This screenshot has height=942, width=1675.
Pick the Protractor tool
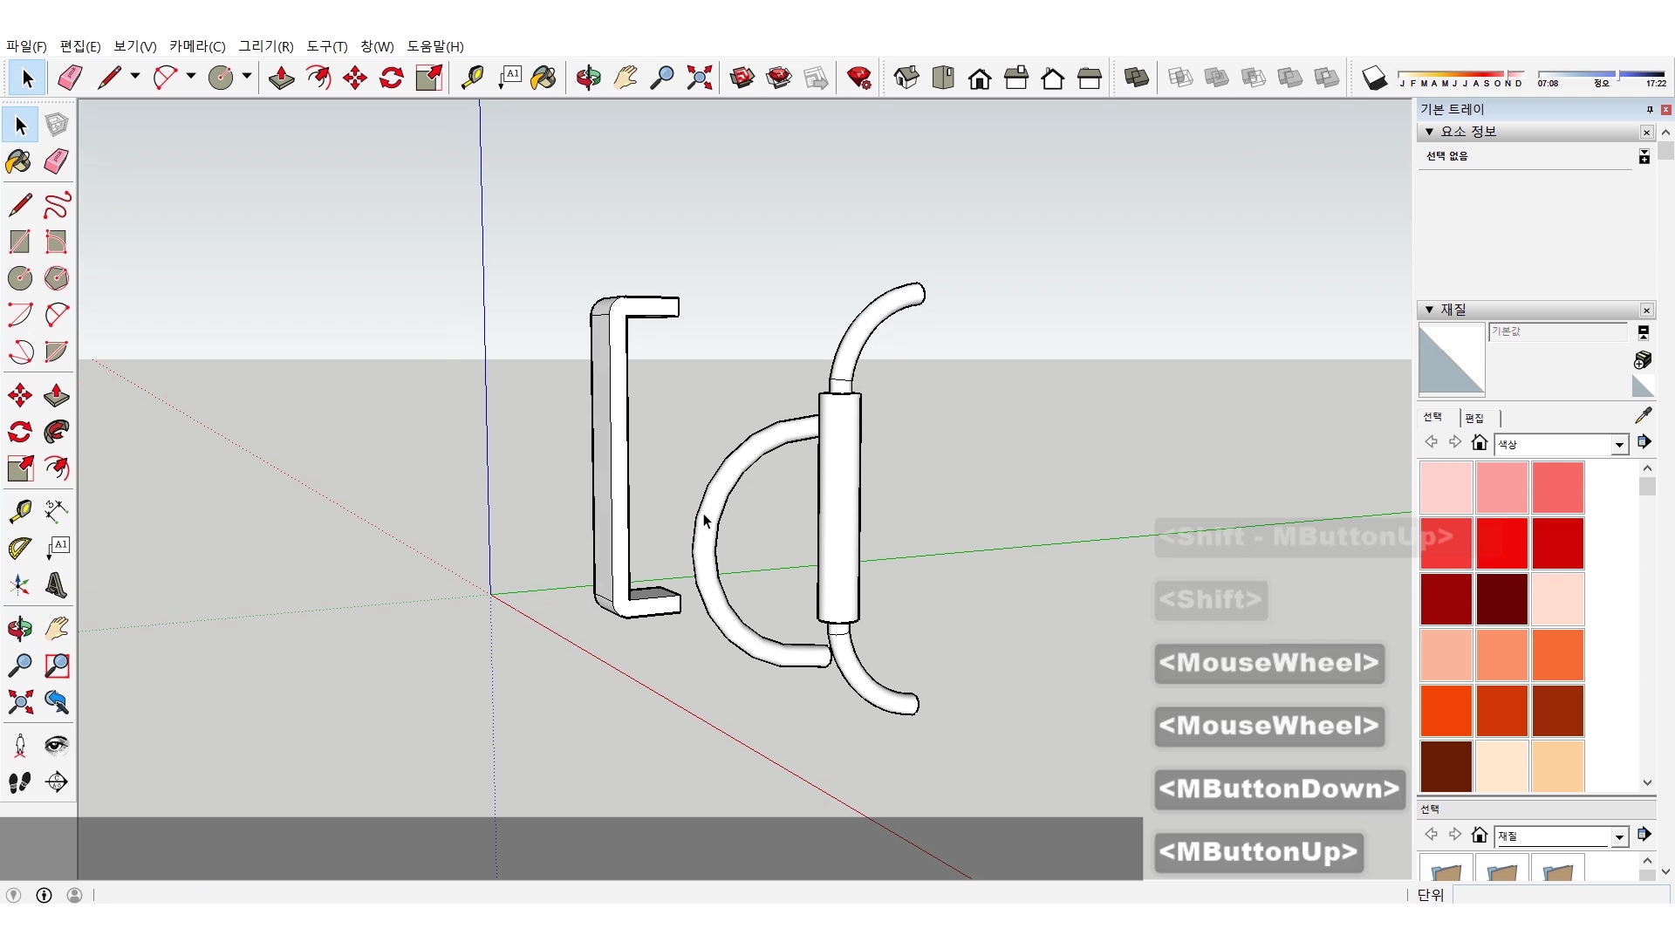pos(19,548)
